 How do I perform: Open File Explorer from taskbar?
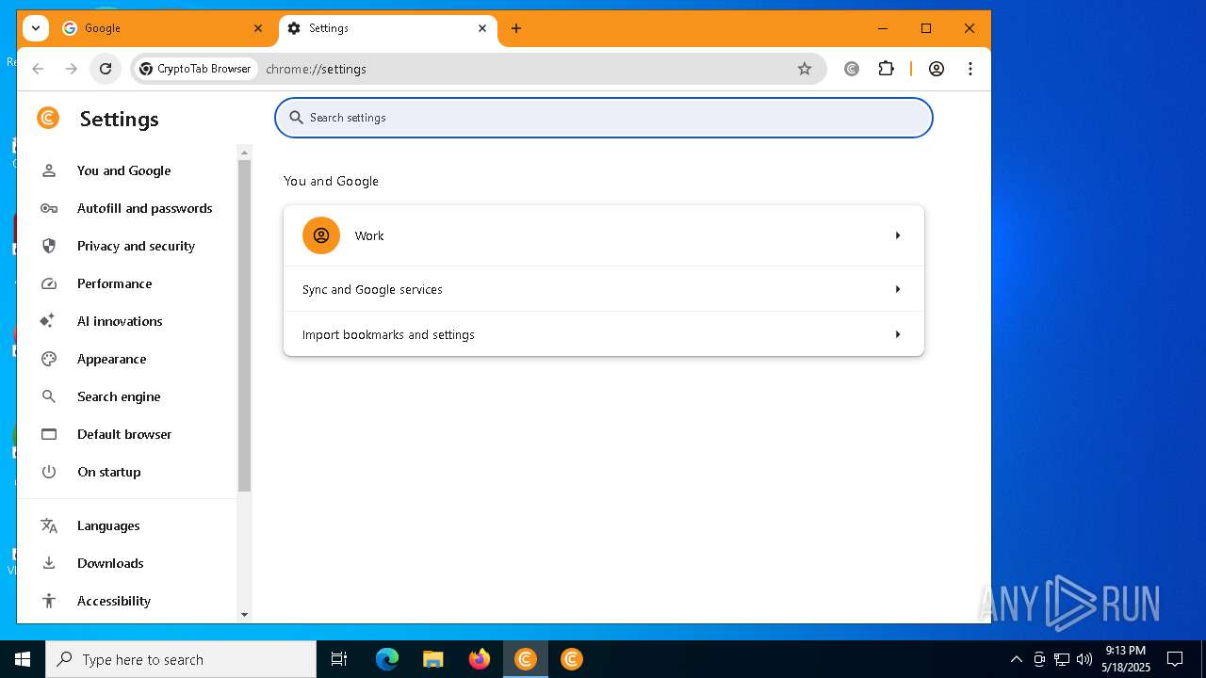pos(433,659)
